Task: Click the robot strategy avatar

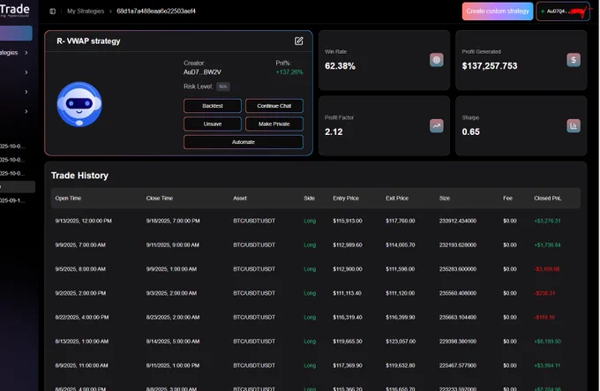Action: click(79, 104)
